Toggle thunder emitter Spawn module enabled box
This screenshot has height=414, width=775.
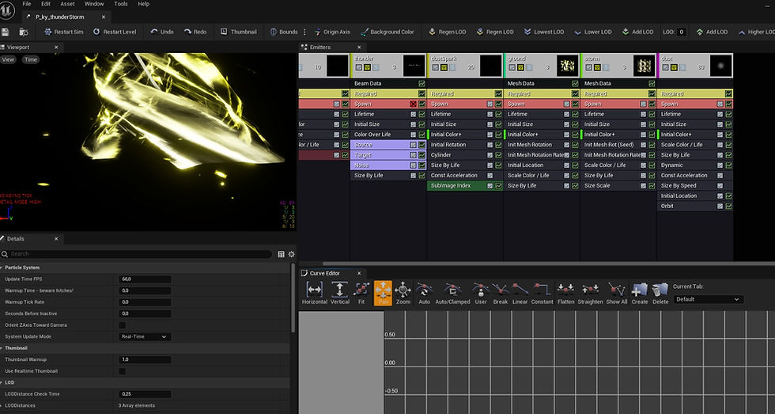tap(413, 104)
